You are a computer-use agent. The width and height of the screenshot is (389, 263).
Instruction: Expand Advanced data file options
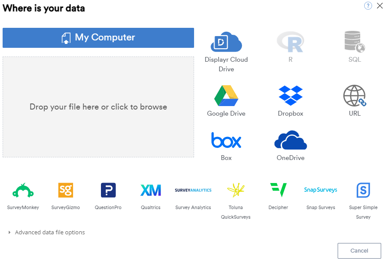coord(47,232)
